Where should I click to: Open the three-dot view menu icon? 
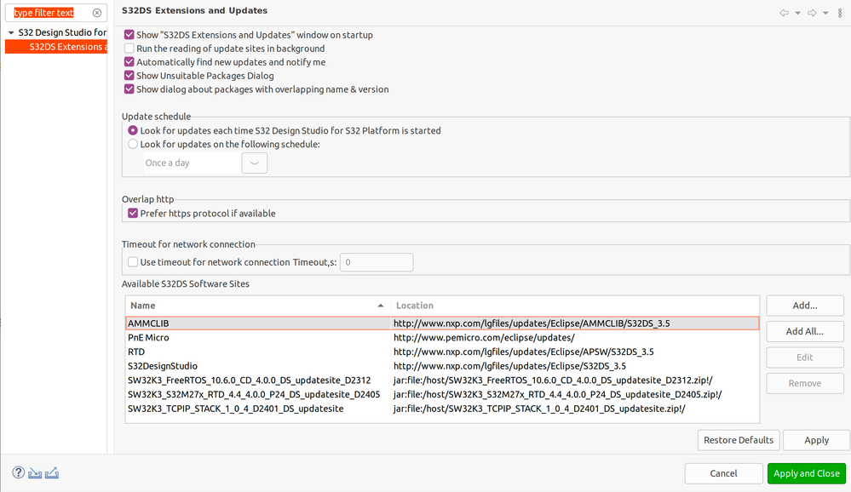(x=840, y=13)
